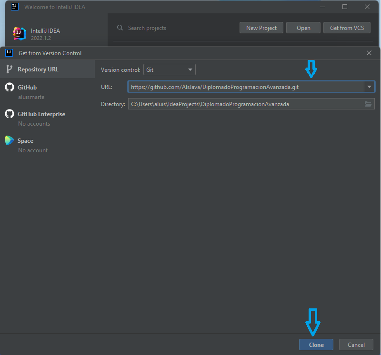
Task: Click the 'URL:' label
Action: pyautogui.click(x=107, y=87)
